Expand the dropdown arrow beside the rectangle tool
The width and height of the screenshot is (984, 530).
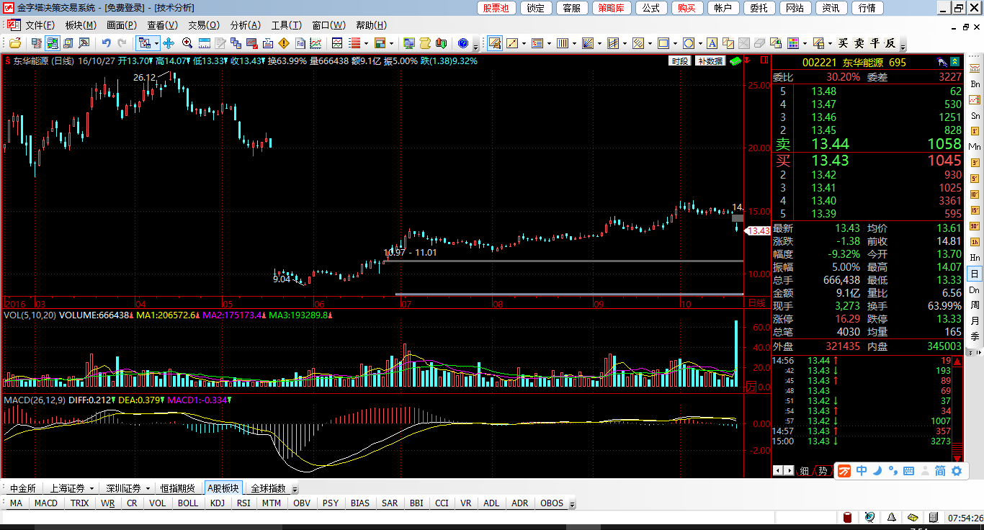[675, 43]
